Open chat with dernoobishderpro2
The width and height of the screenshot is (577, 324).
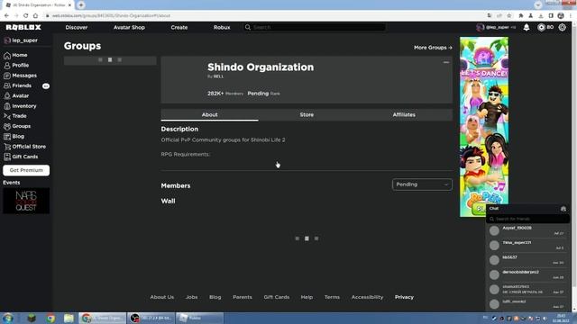(x=527, y=274)
